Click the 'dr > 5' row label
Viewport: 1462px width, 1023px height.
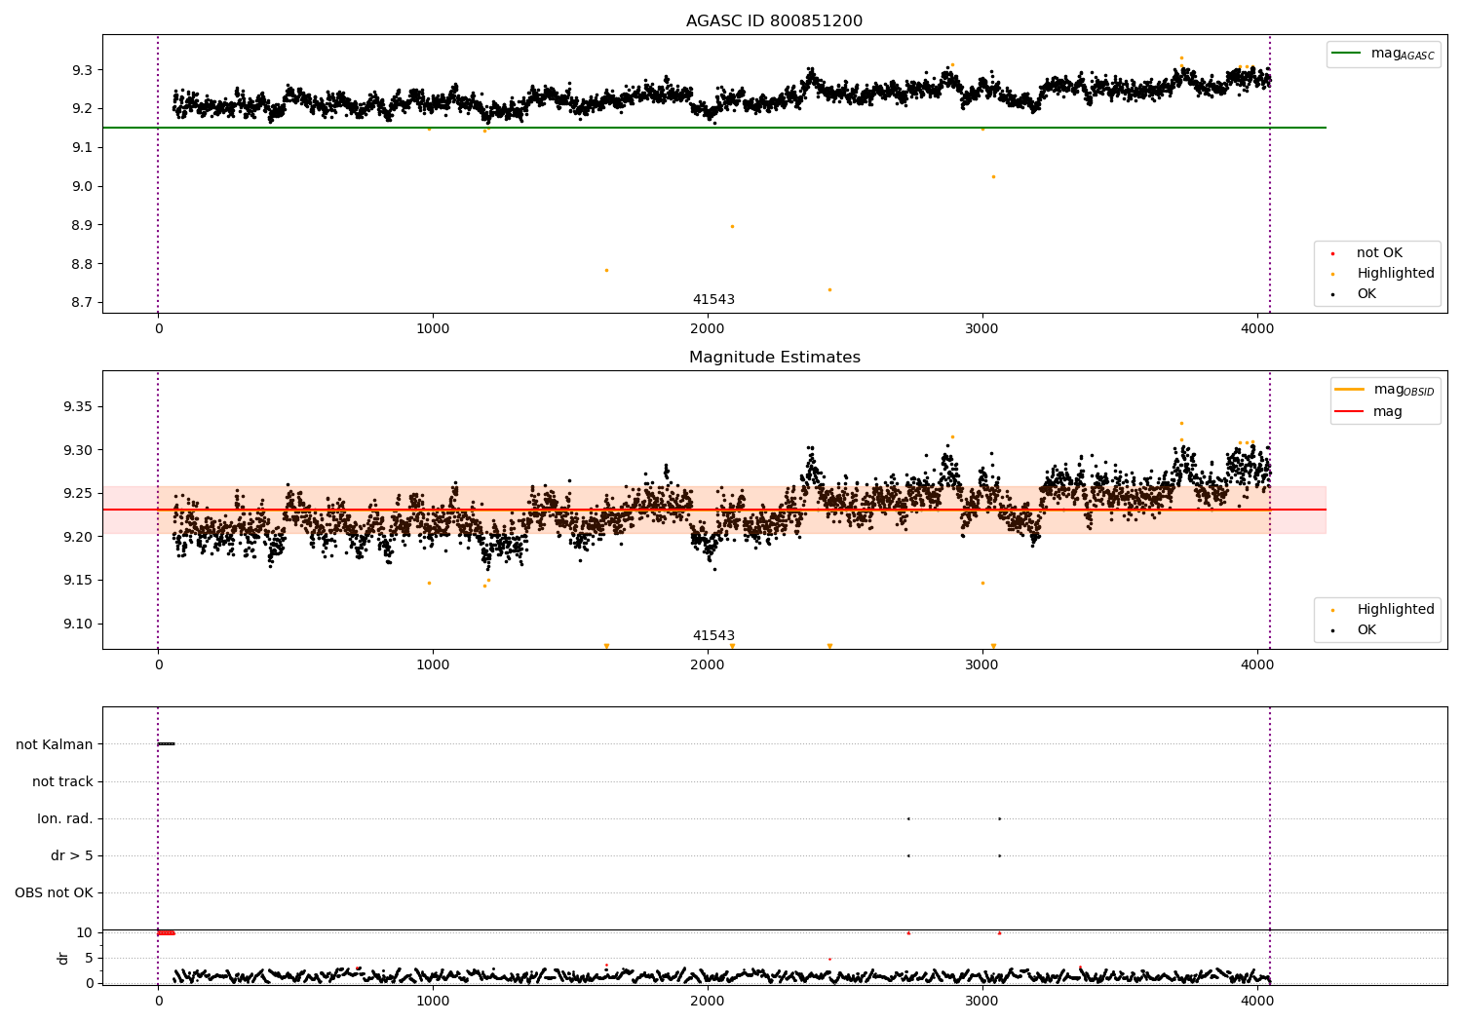click(72, 856)
